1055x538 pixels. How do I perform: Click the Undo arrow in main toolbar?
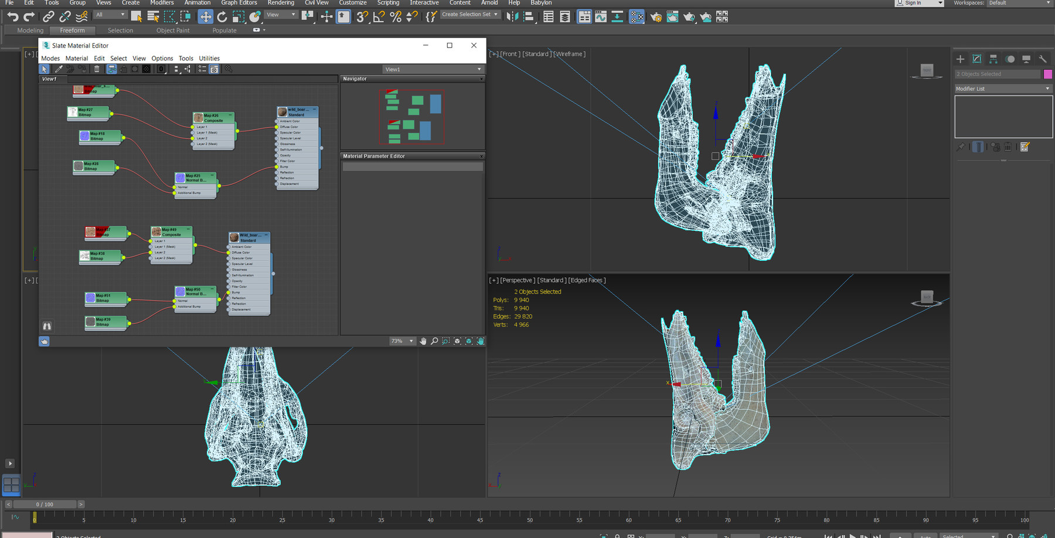(12, 17)
